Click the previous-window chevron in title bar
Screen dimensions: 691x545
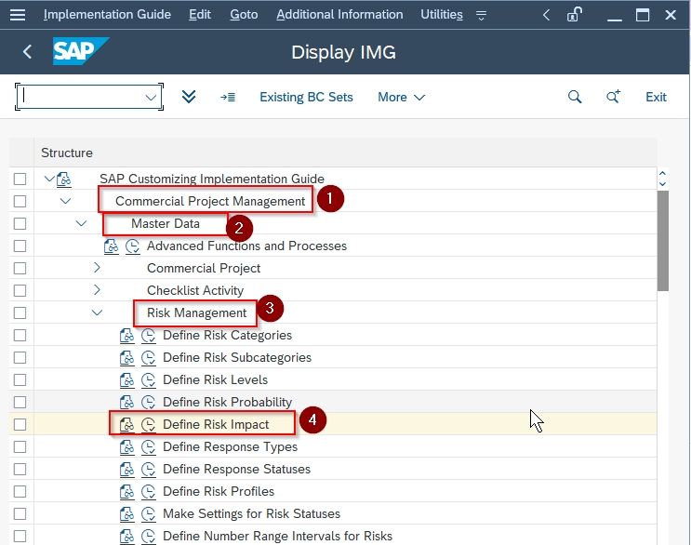point(546,15)
